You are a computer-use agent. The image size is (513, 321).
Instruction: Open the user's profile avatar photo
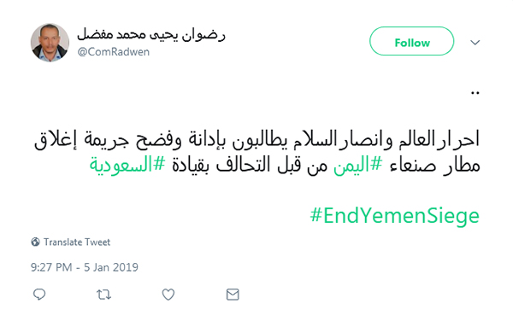[50, 43]
